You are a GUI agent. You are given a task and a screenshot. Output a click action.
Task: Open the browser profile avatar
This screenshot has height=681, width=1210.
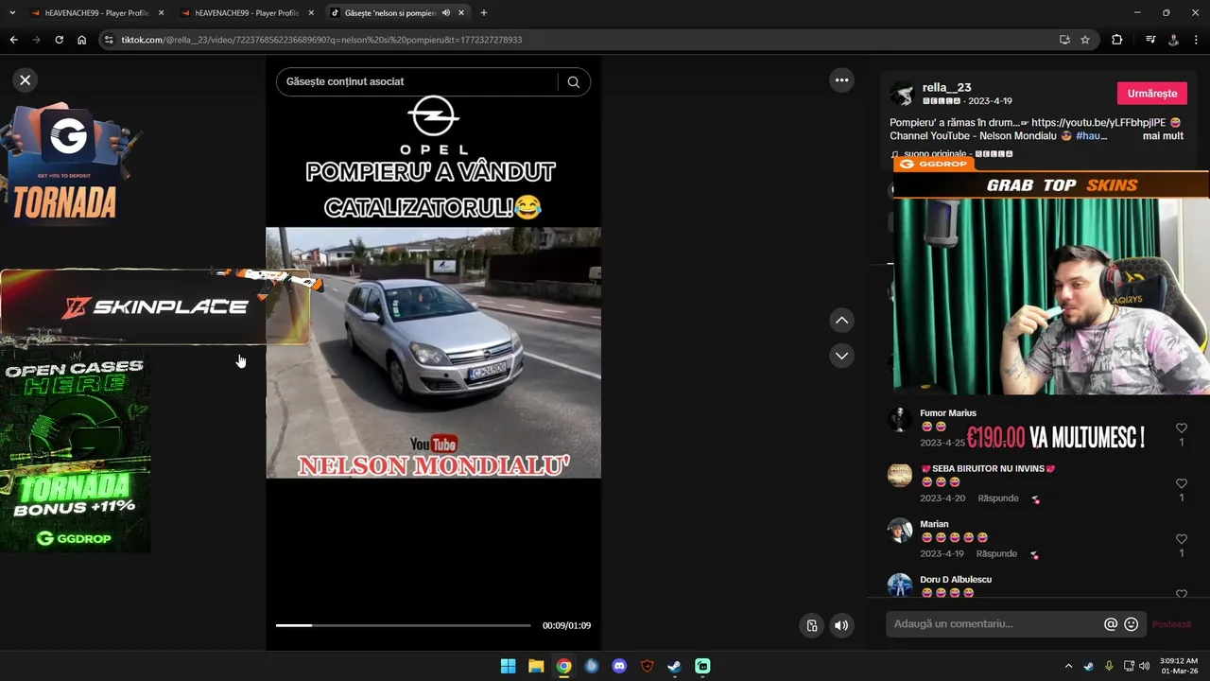1174,40
